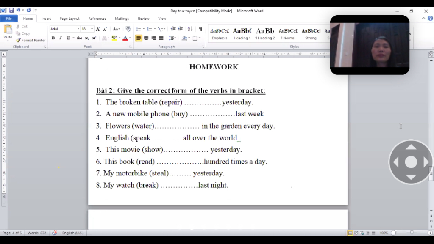
Task: Click the Zoom Out minus button
Action: (x=393, y=233)
